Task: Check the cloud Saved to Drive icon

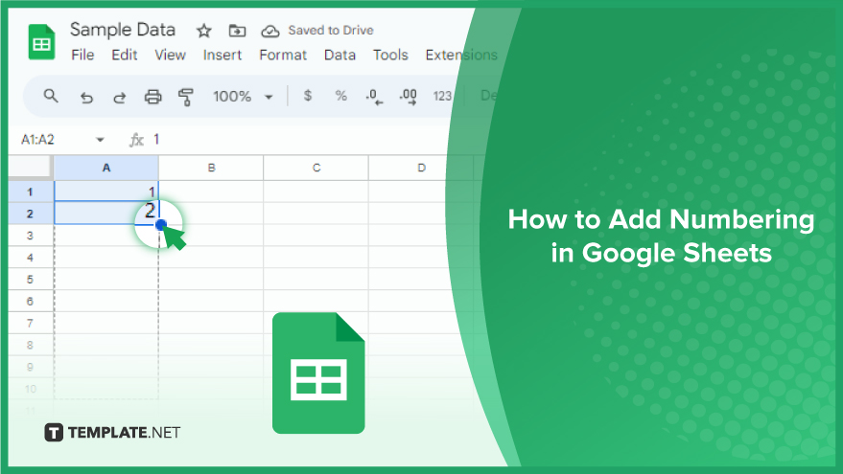Action: click(x=269, y=32)
